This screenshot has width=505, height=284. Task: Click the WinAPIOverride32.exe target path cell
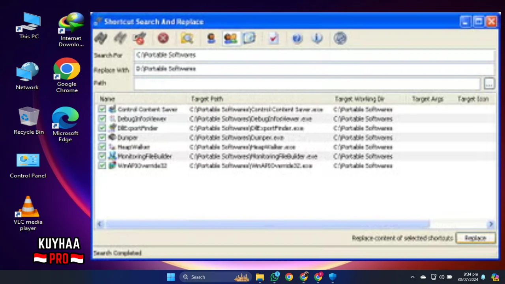click(251, 166)
